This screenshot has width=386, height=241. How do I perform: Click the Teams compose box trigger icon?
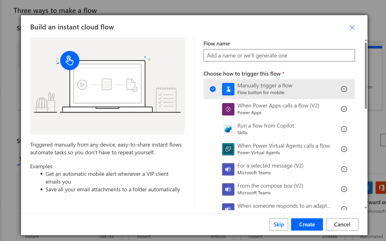[x=228, y=189]
